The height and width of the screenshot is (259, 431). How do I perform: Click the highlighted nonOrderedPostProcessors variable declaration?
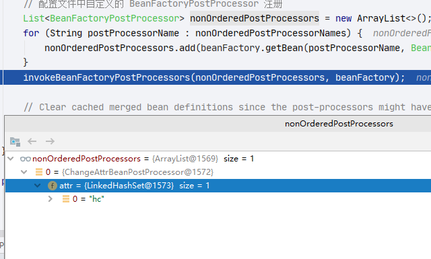click(255, 18)
